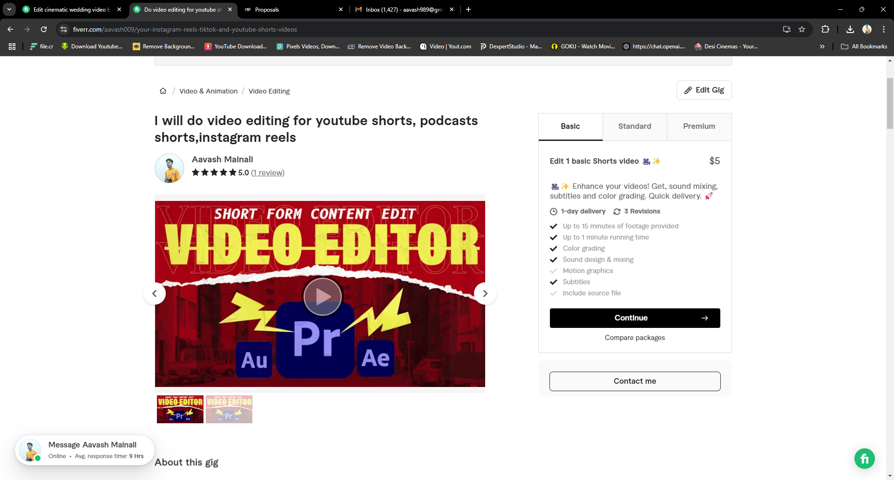The height and width of the screenshot is (480, 894).
Task: Open the bookmarks apps grid icon
Action: click(x=12, y=47)
